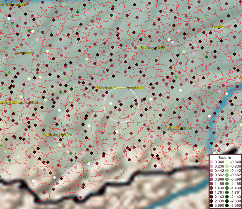Select the 2.143 legend color swatch
This screenshot has width=242, height=209.
pos(211,197)
